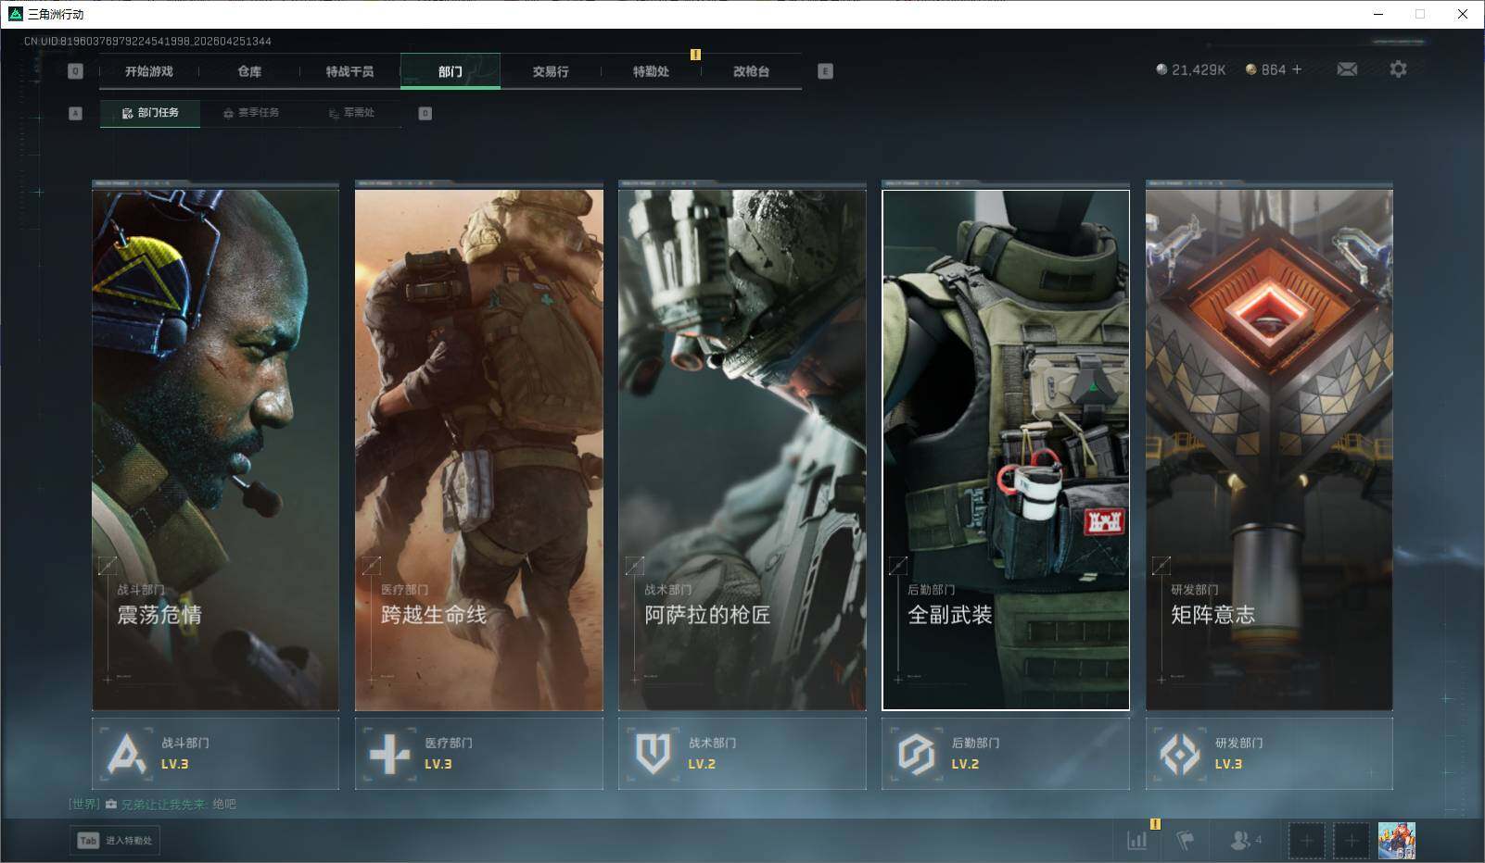The image size is (1485, 863).
Task: Open the 阿萨拉的枪匠 mission card
Action: pos(742,450)
